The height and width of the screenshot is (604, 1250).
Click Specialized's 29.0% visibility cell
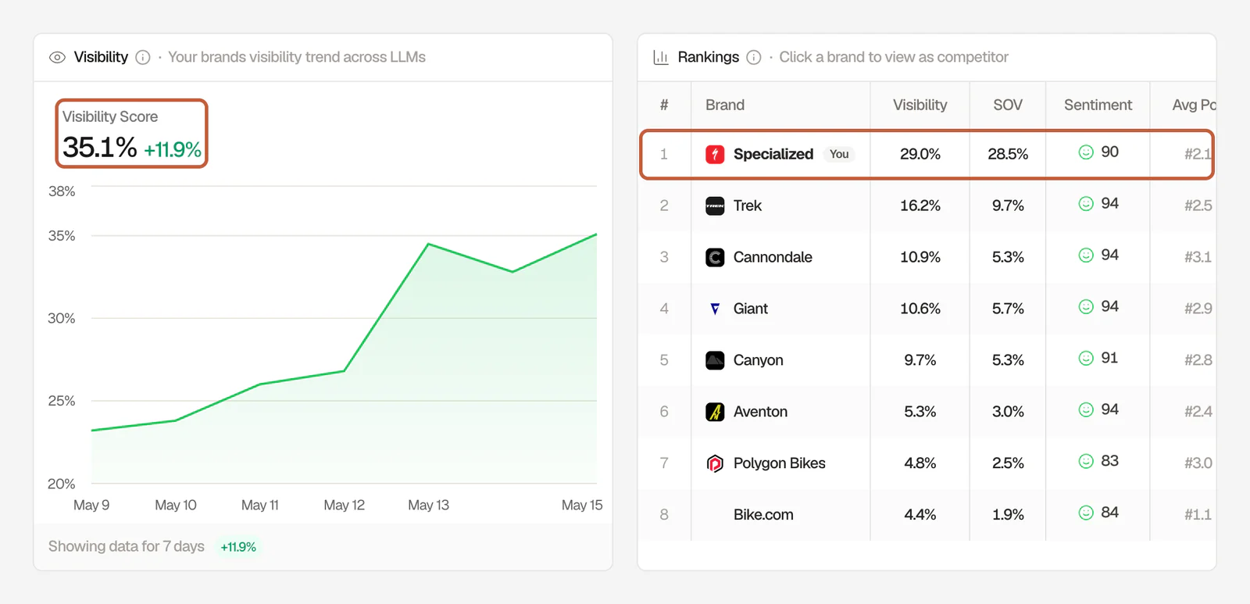click(920, 154)
